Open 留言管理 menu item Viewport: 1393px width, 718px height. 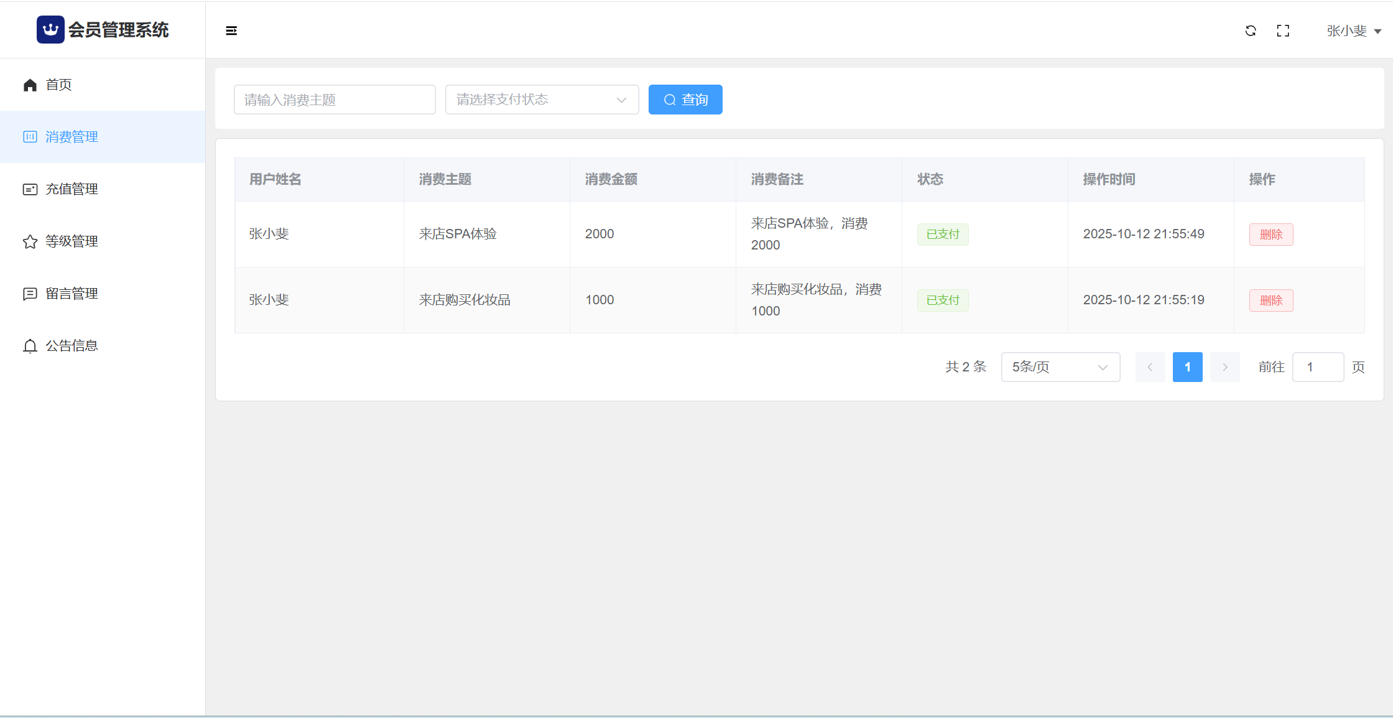72,294
